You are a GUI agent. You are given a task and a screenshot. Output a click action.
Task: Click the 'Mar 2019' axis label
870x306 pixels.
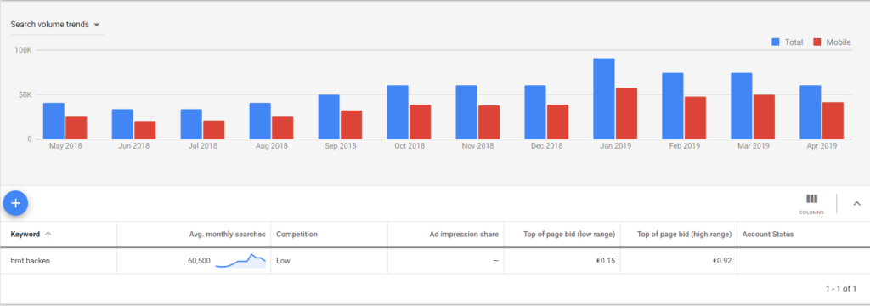click(753, 146)
